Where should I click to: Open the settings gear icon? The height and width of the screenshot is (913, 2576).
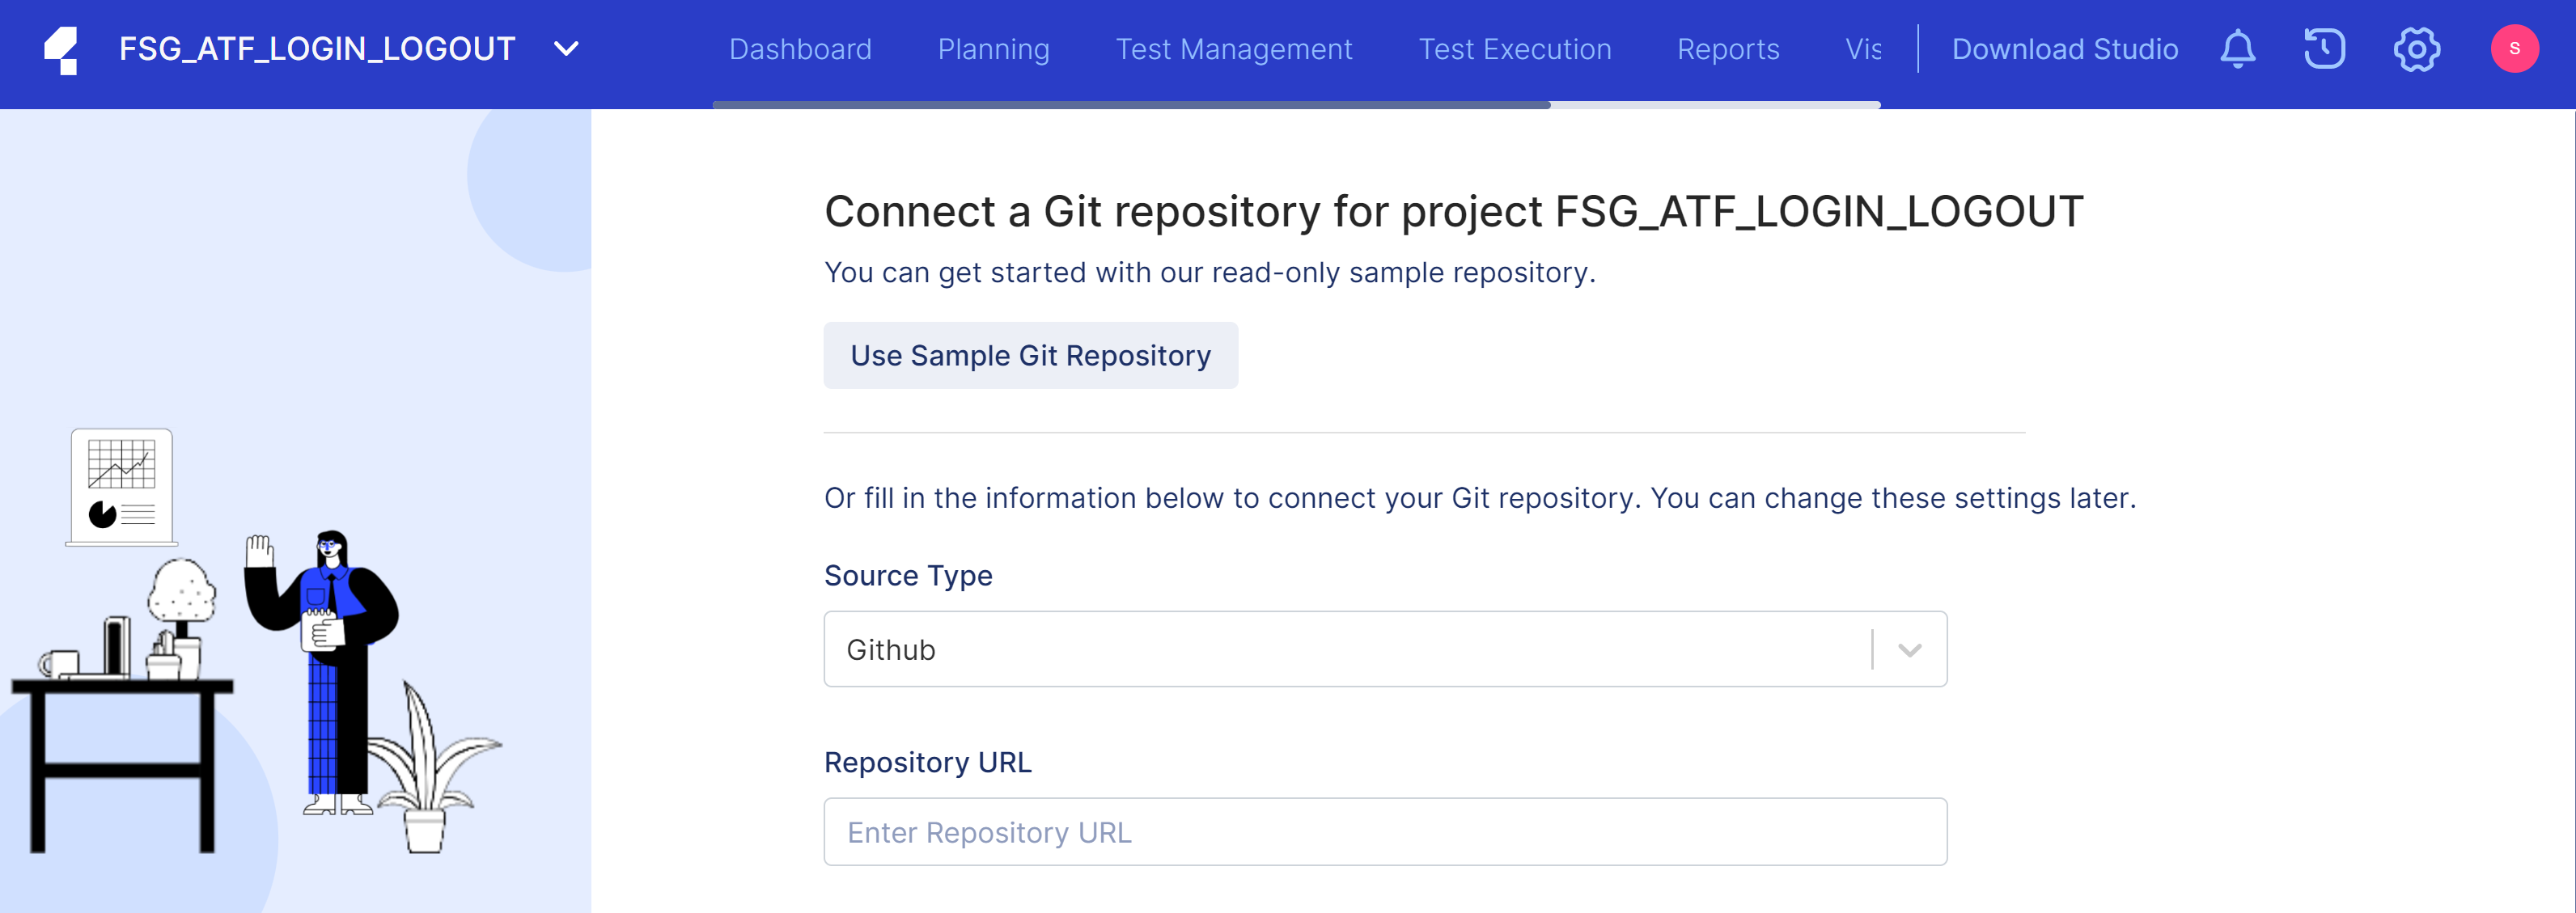[2416, 49]
